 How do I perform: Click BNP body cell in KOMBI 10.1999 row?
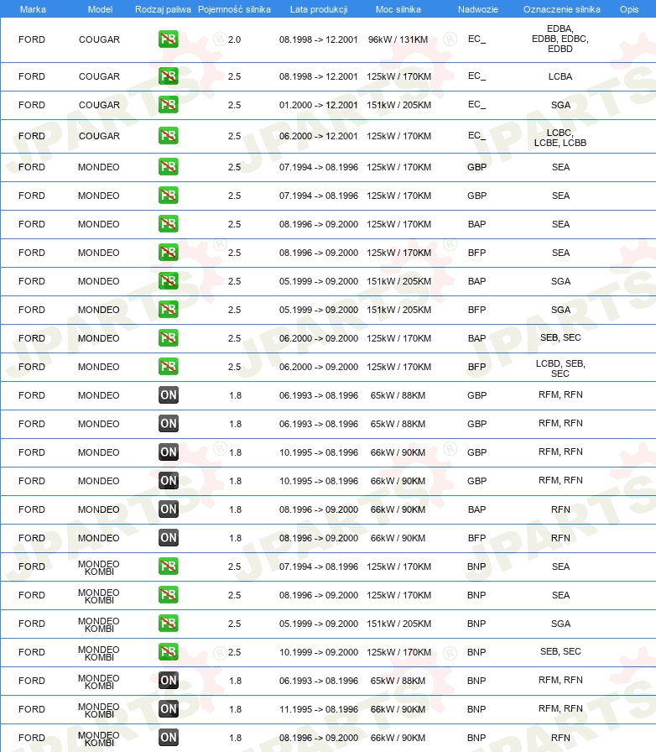coord(476,652)
